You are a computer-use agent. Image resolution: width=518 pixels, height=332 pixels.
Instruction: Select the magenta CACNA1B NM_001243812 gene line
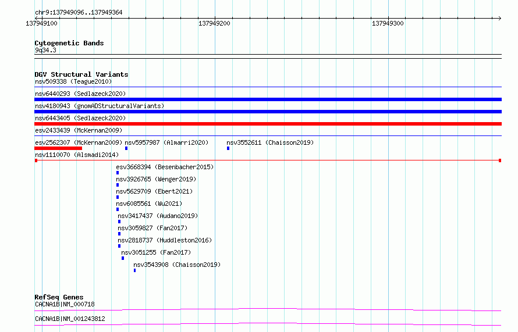[268, 324]
